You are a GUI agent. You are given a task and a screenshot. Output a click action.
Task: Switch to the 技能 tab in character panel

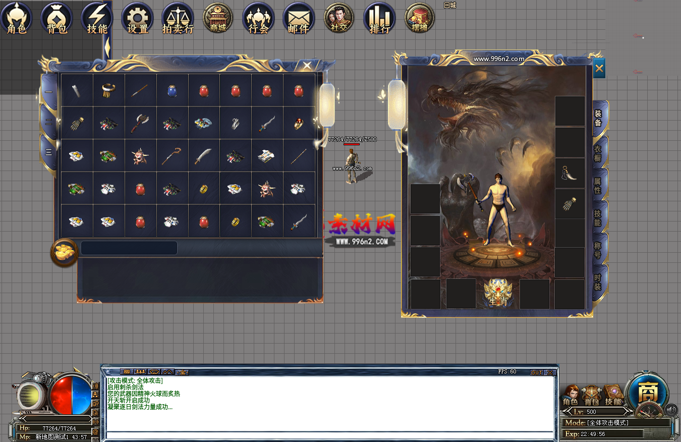599,217
